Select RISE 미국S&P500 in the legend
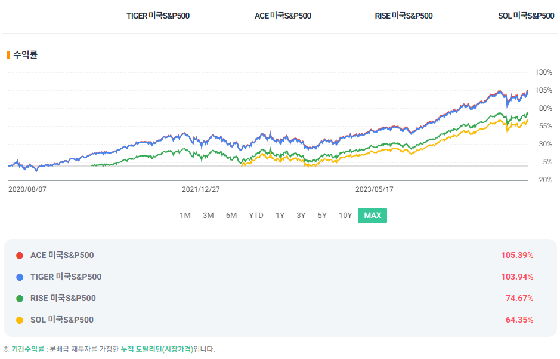The height and width of the screenshot is (359, 560). point(63,298)
